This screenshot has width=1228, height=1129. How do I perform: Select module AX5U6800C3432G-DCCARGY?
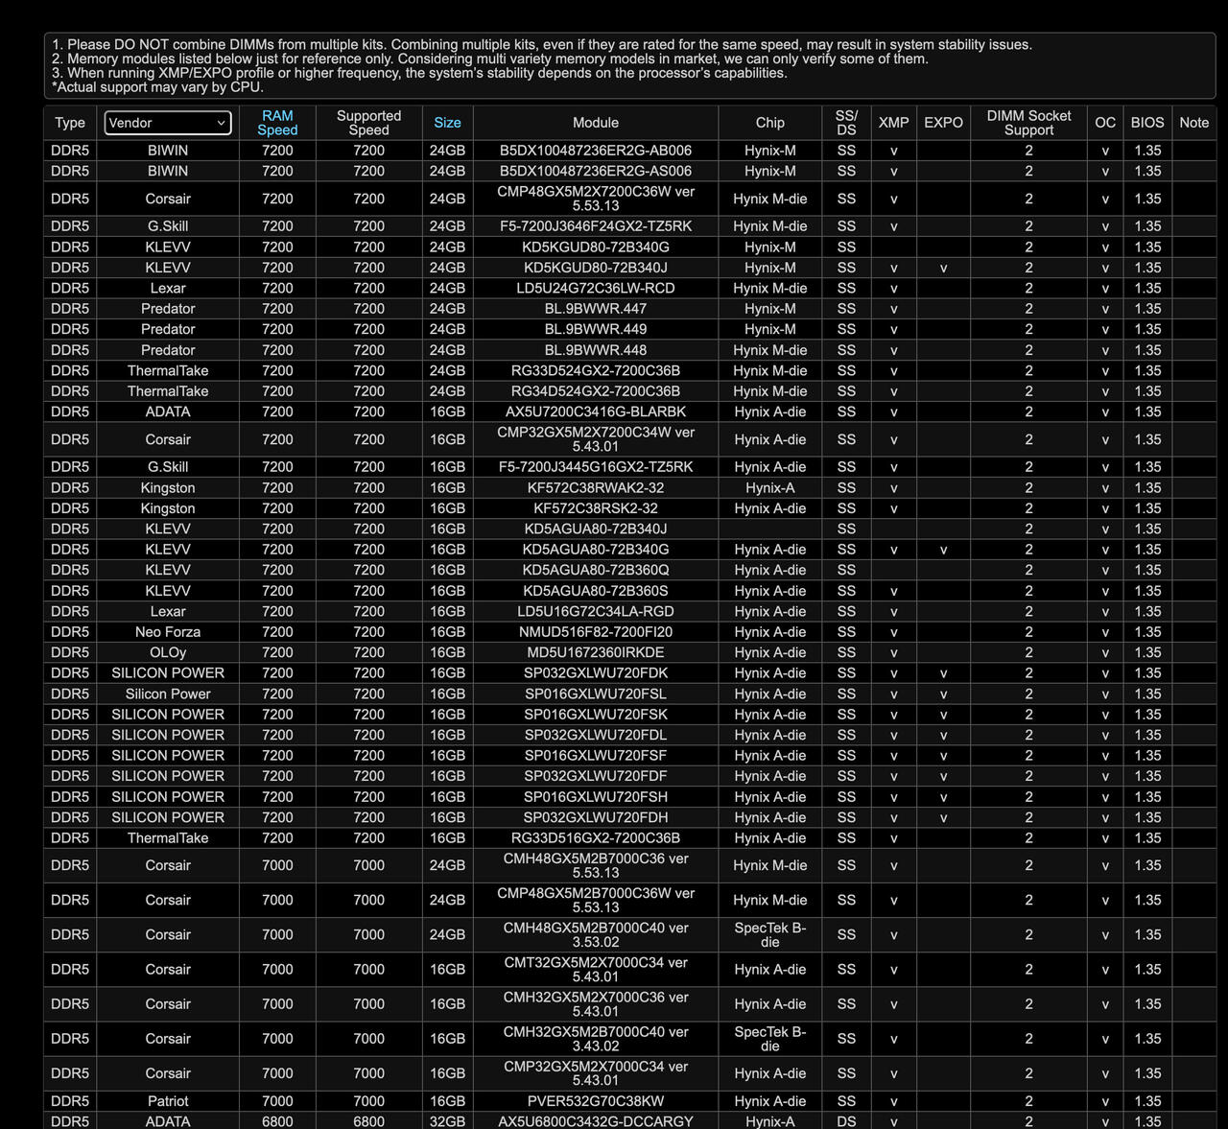[x=596, y=1121]
